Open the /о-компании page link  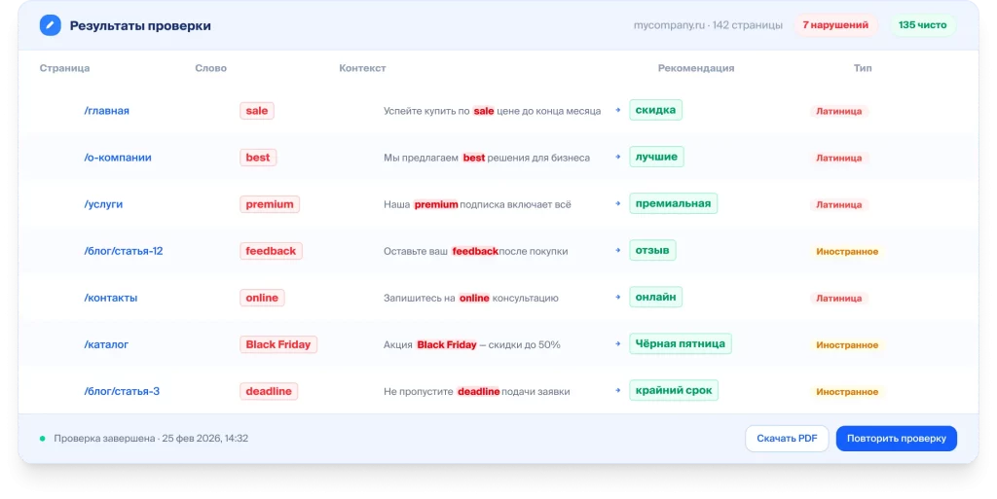pyautogui.click(x=118, y=158)
